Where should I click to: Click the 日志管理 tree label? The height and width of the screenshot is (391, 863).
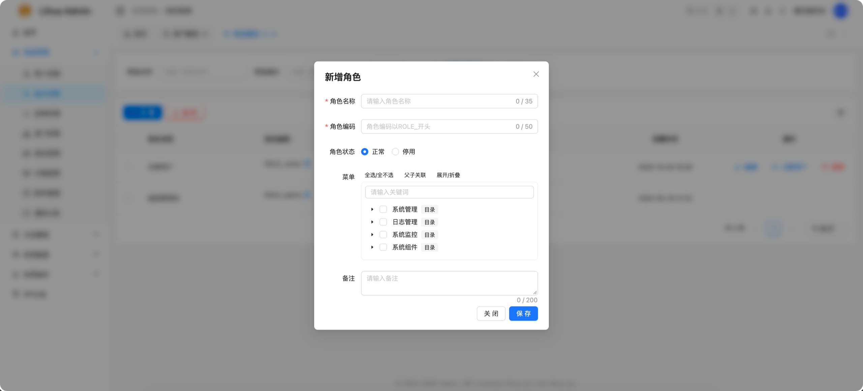pos(405,222)
